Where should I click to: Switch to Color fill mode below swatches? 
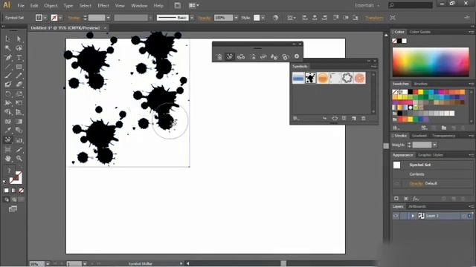click(x=7, y=191)
